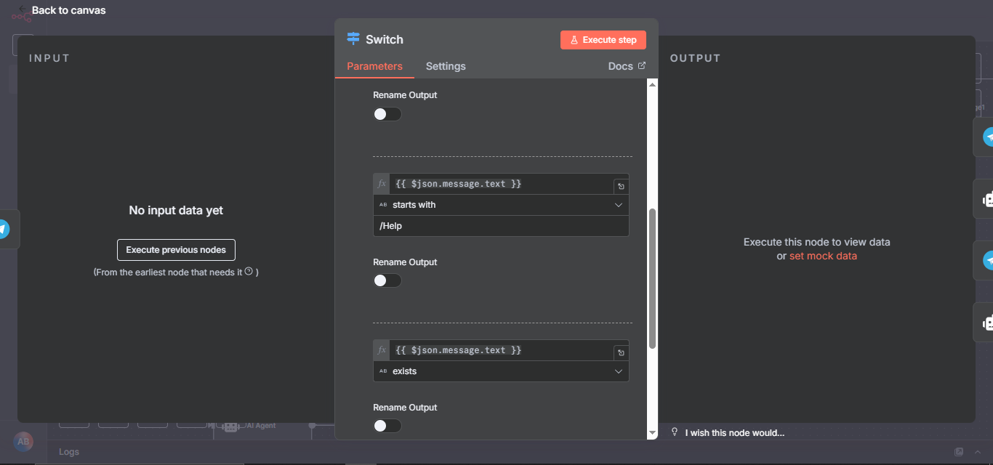993x465 pixels.
Task: Click the help question mark under Execute previous nodes
Action: [249, 271]
